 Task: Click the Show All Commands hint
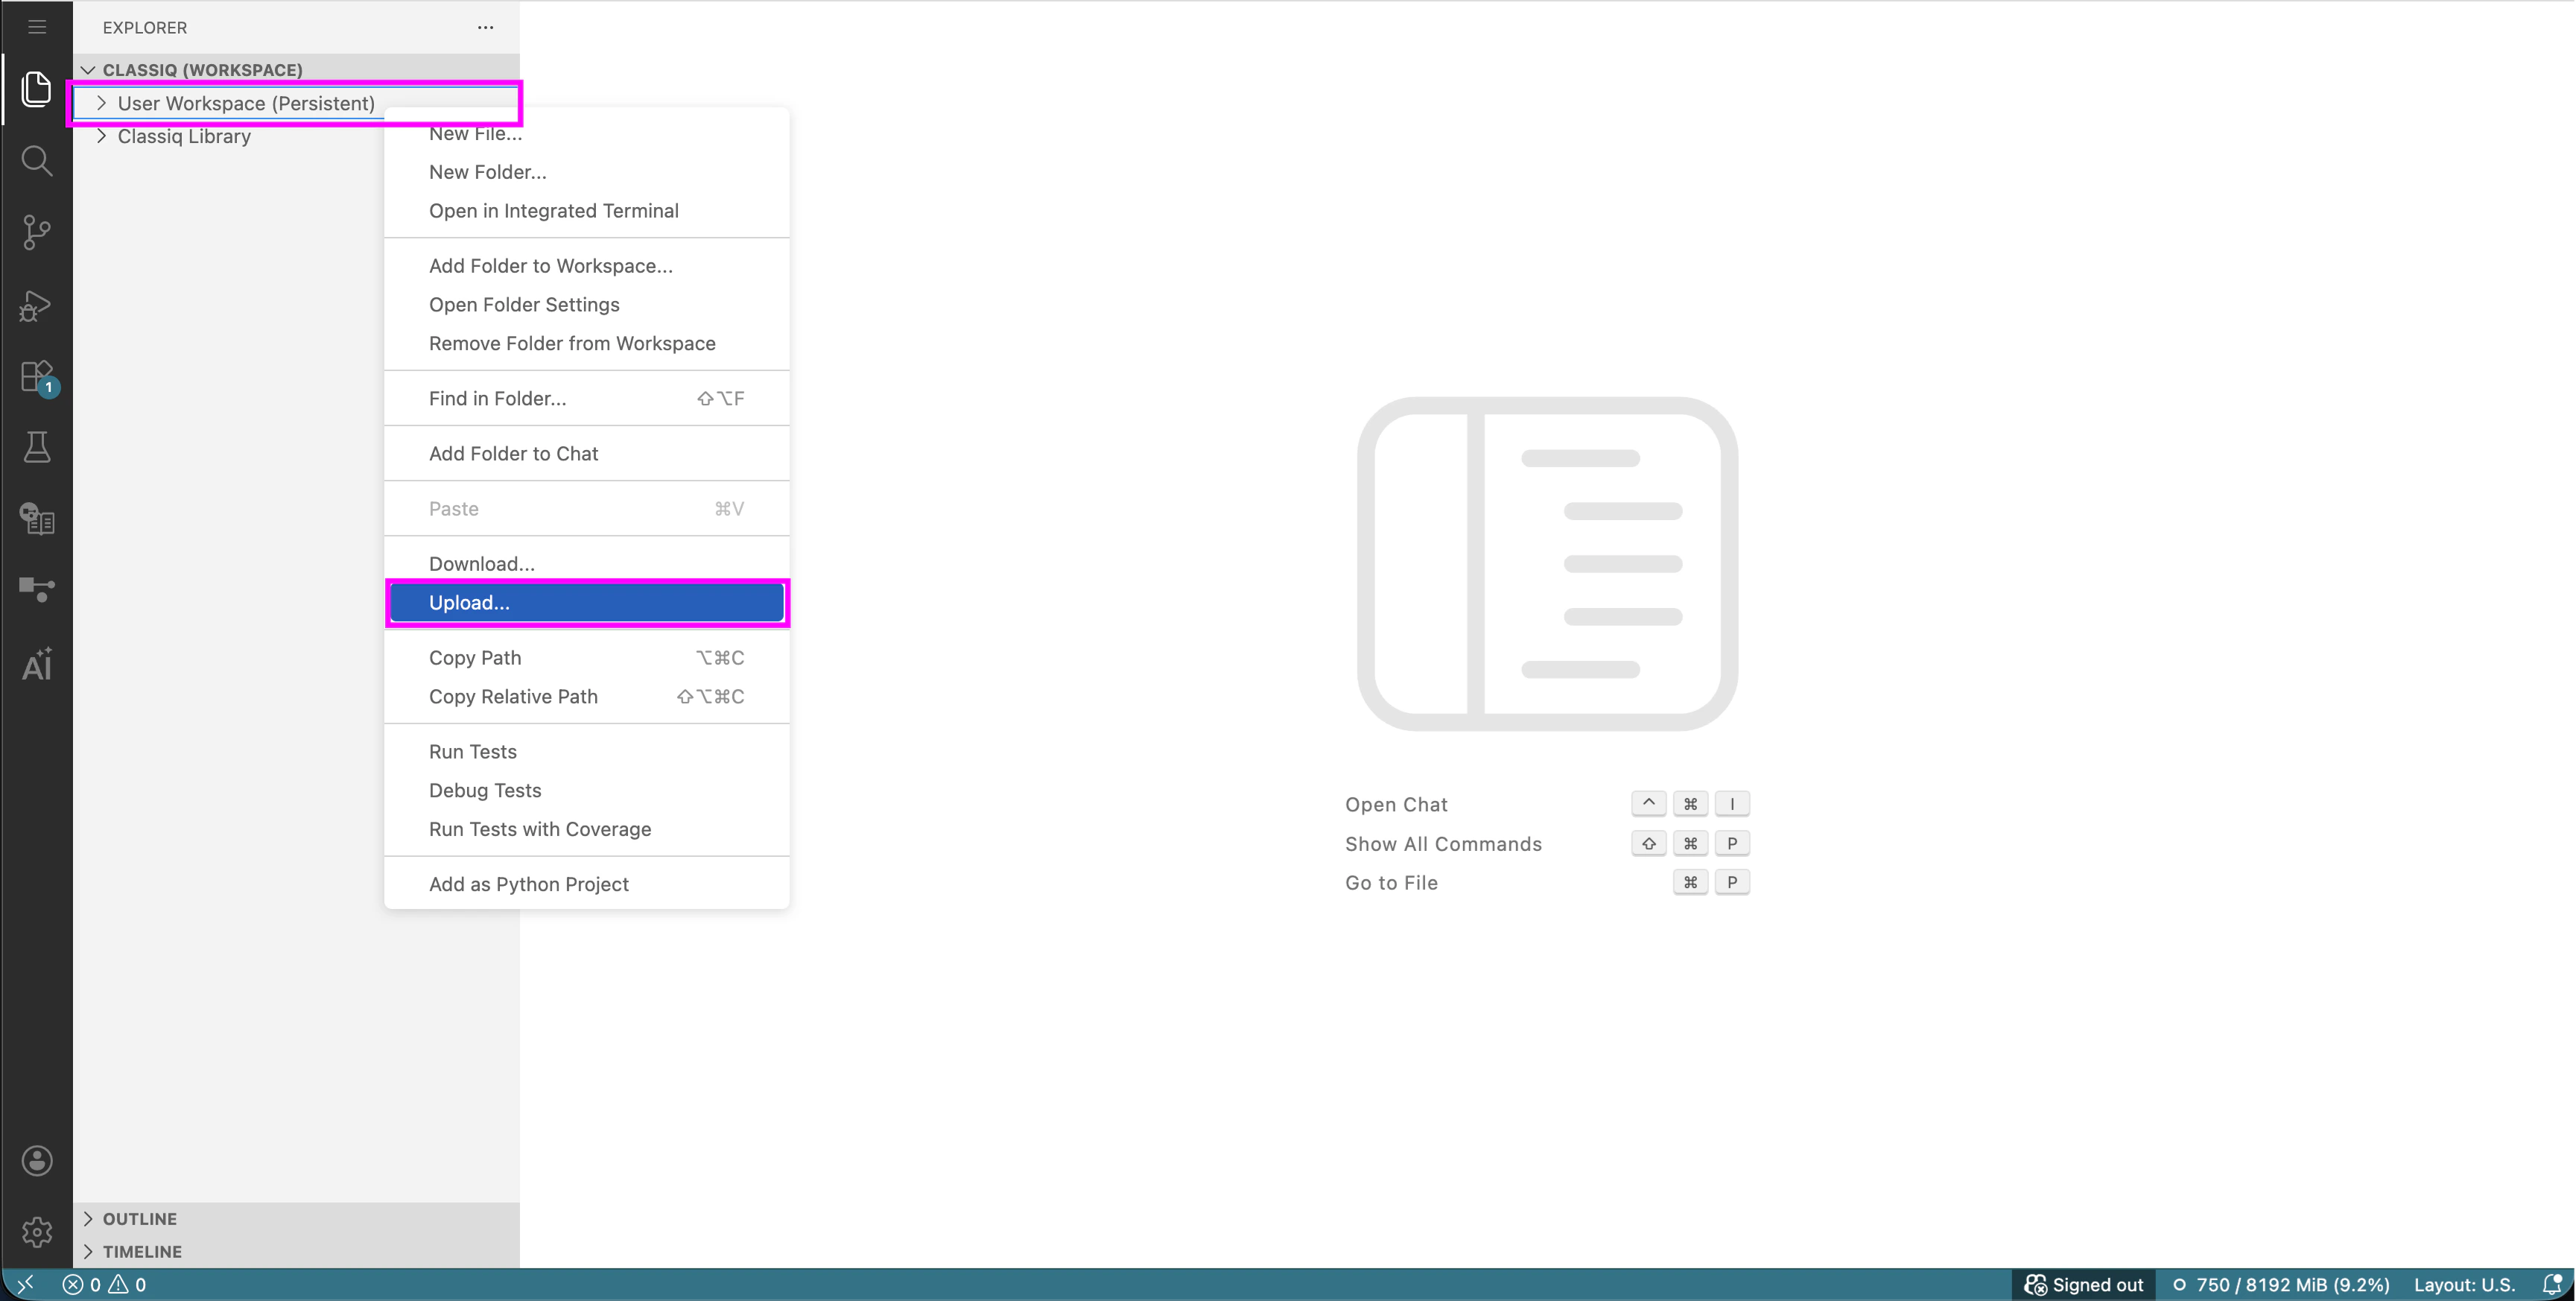1443,844
